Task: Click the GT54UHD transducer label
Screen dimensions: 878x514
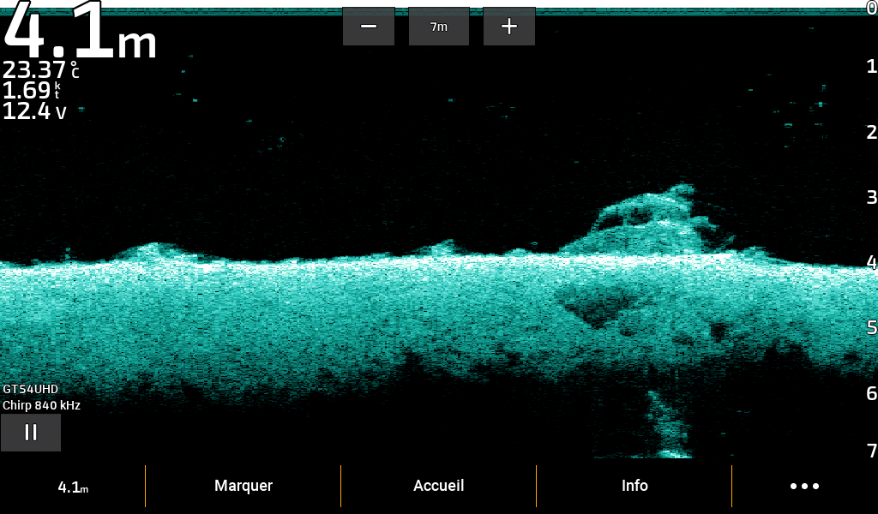Action: pyautogui.click(x=31, y=389)
